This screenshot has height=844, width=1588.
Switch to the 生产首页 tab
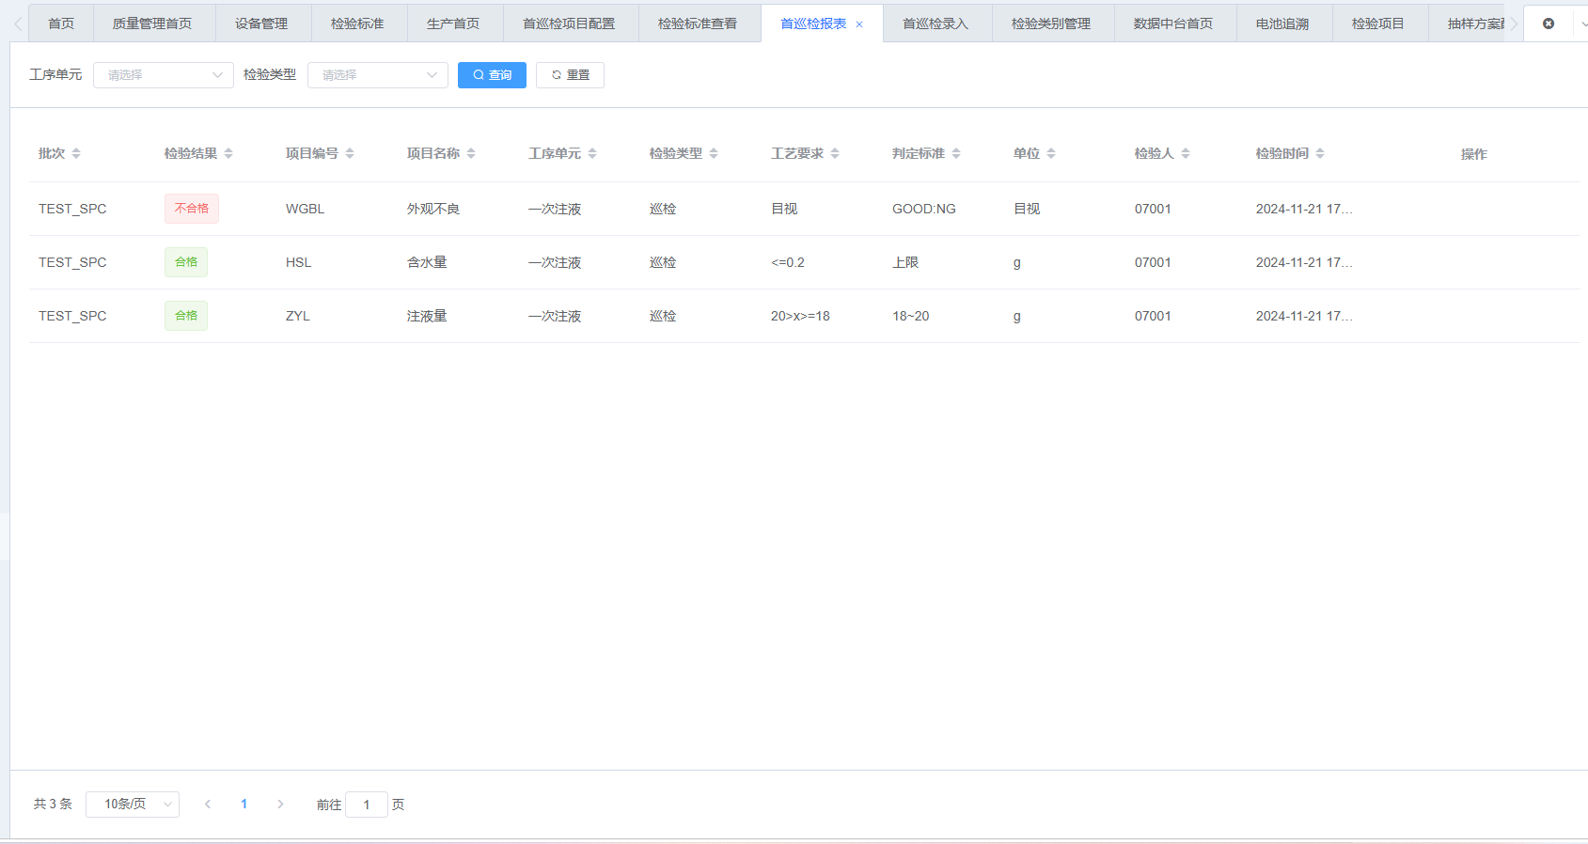tap(453, 23)
